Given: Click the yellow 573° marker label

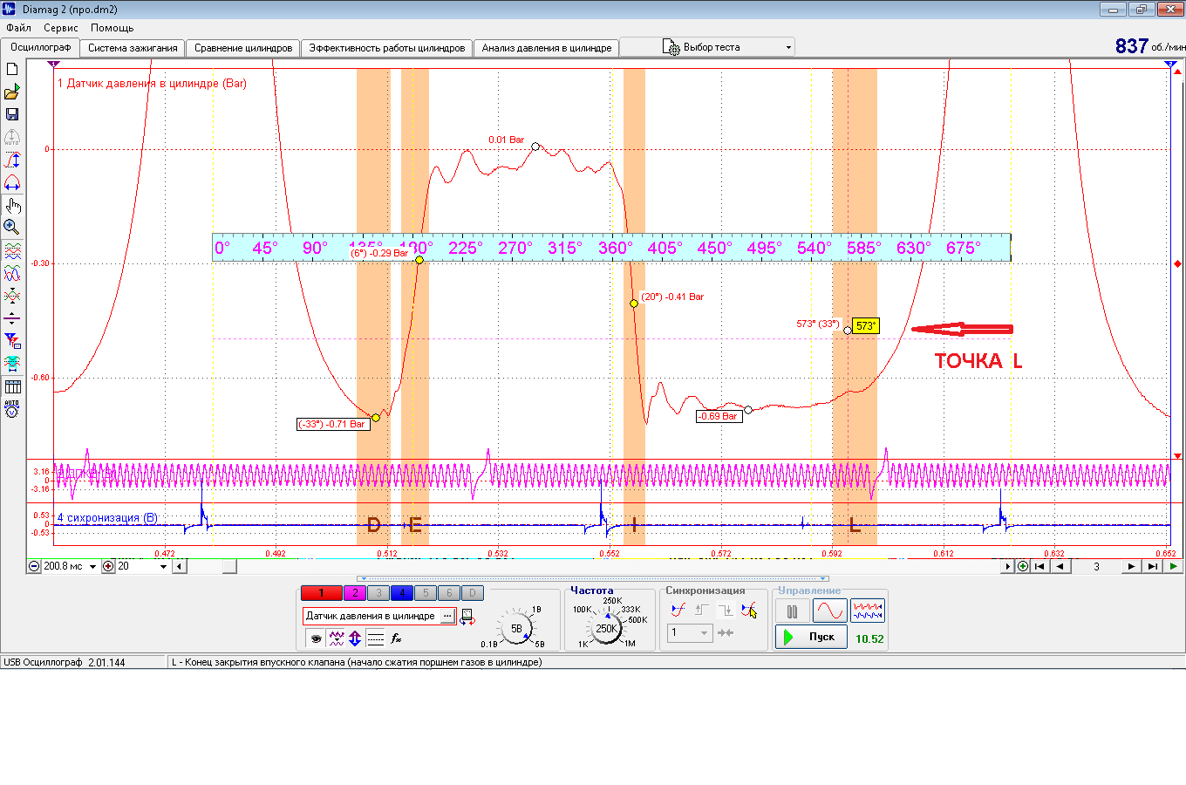Looking at the screenshot, I should click(x=865, y=326).
